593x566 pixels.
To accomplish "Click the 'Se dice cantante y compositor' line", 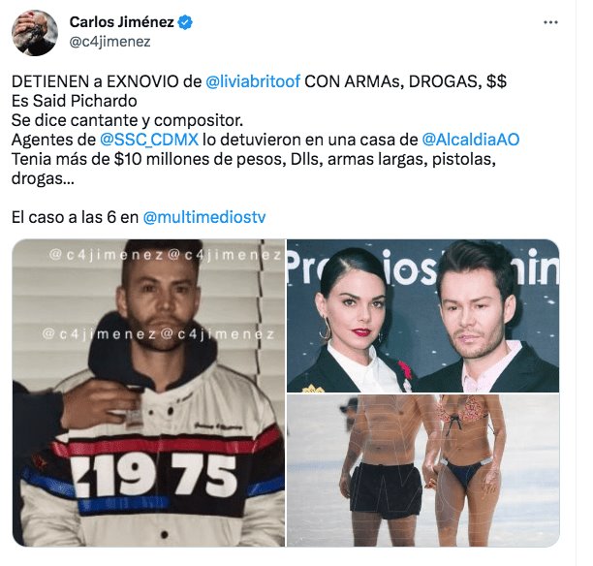I will pyautogui.click(x=127, y=120).
